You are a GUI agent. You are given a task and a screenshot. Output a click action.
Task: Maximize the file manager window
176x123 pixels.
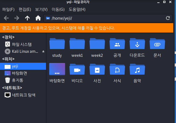tap(164, 2)
